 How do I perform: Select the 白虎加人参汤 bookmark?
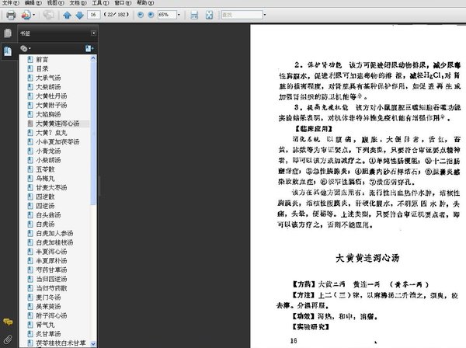point(54,233)
